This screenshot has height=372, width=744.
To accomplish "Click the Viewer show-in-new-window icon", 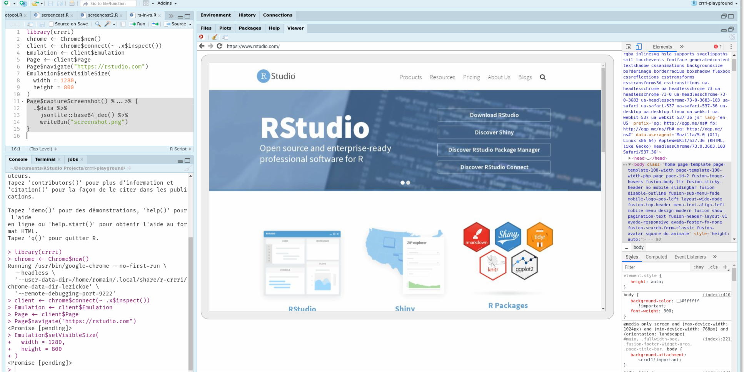I will 225,37.
